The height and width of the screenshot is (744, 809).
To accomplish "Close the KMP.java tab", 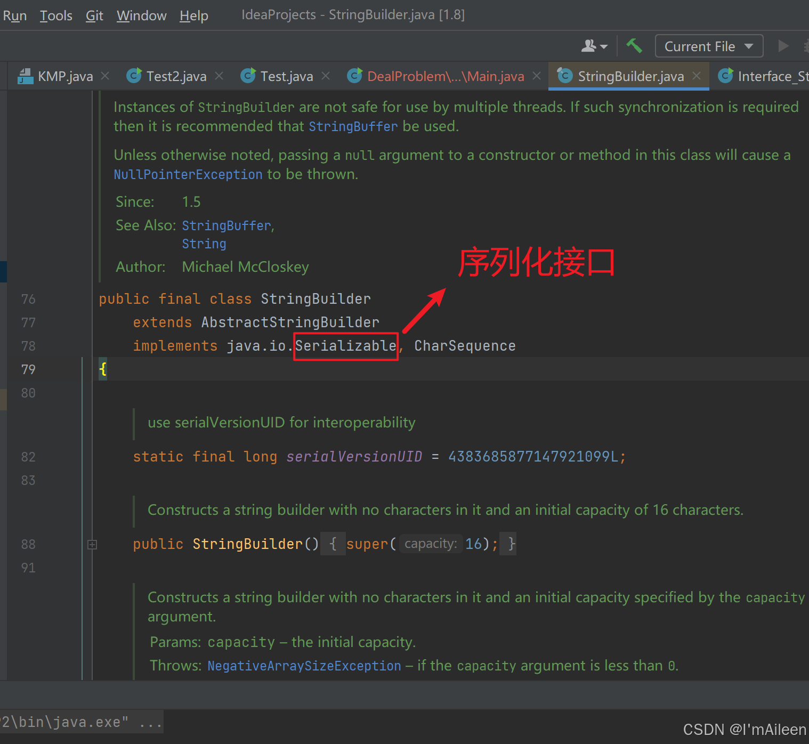I will (x=106, y=76).
